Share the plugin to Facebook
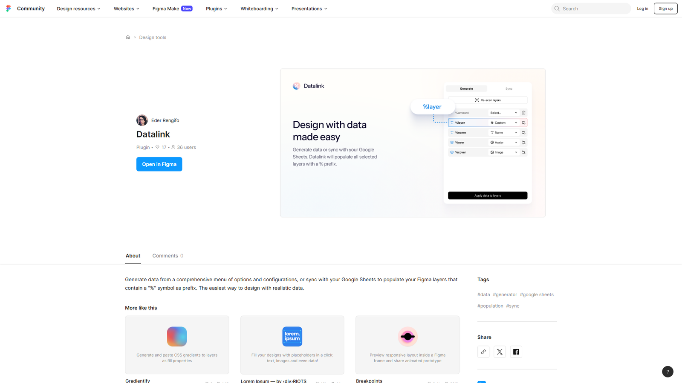 [x=516, y=352]
